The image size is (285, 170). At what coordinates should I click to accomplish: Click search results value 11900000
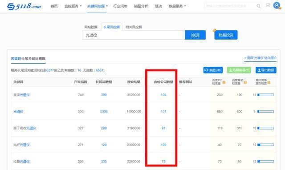click(x=134, y=112)
